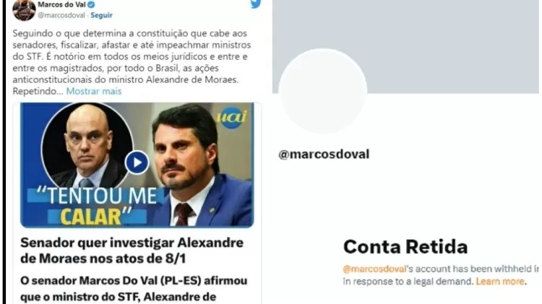Click the uai logo on the video thumbnail
The image size is (542, 304).
pyautogui.click(x=232, y=118)
